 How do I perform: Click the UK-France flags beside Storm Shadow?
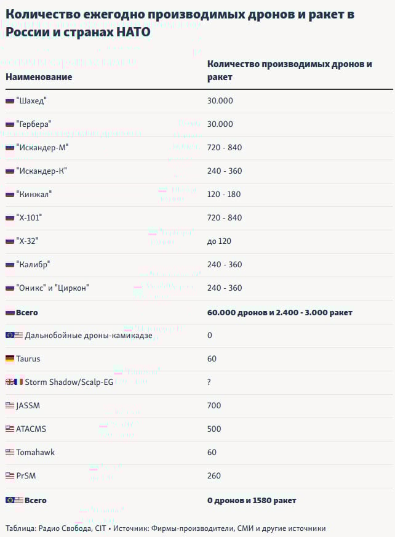point(14,382)
